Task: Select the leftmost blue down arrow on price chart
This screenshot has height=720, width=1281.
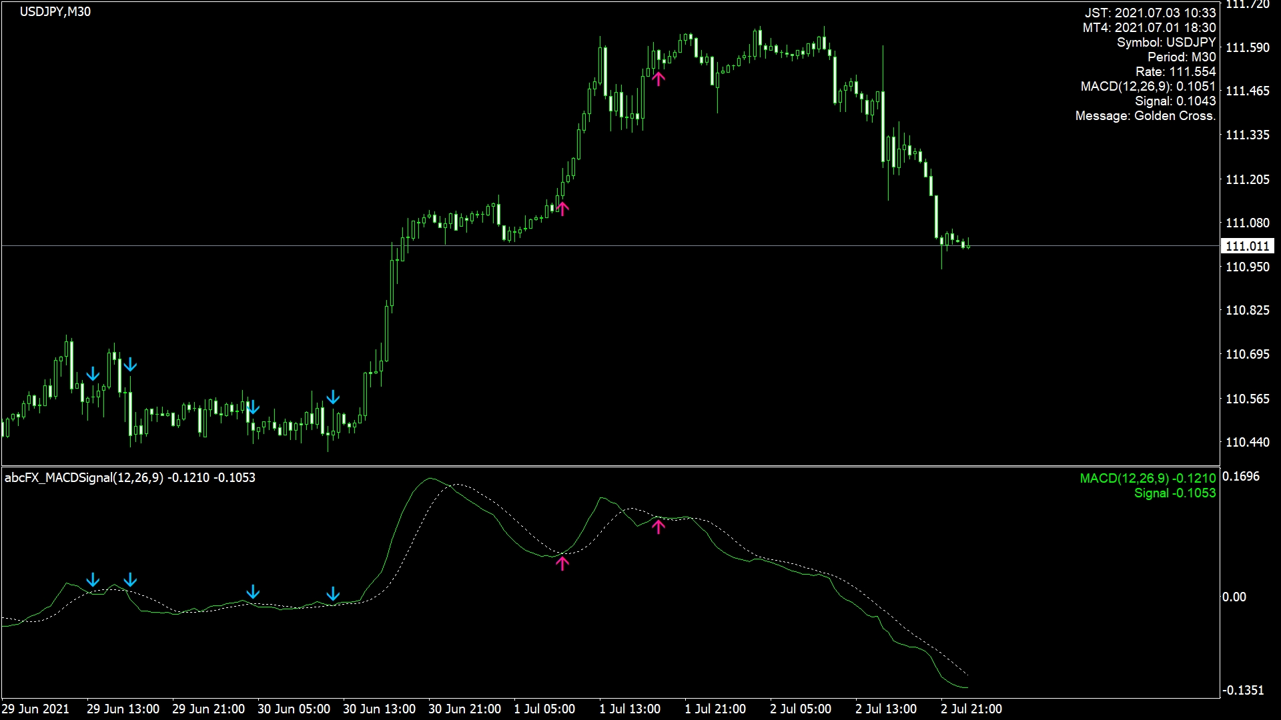Action: click(x=93, y=373)
